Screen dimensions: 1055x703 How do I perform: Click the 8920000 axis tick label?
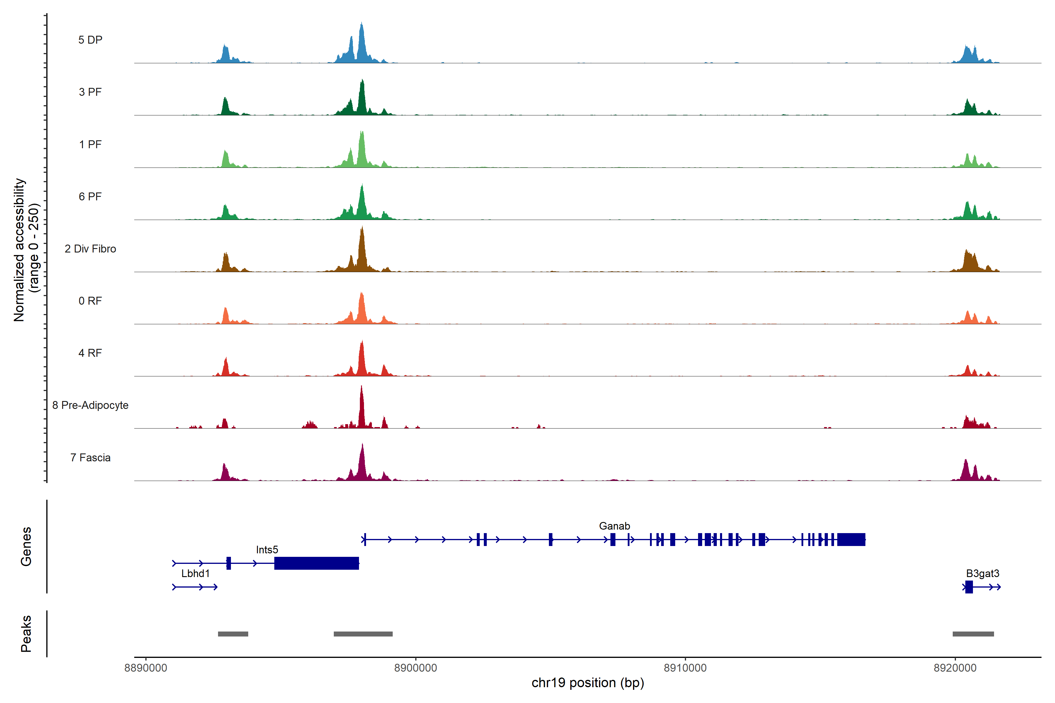pyautogui.click(x=955, y=668)
